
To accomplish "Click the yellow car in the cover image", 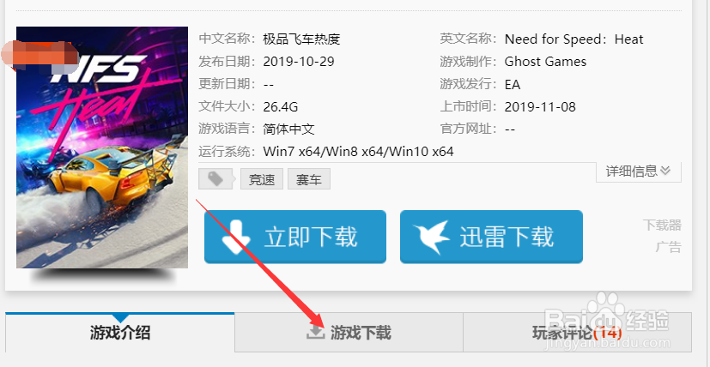I will tap(118, 177).
